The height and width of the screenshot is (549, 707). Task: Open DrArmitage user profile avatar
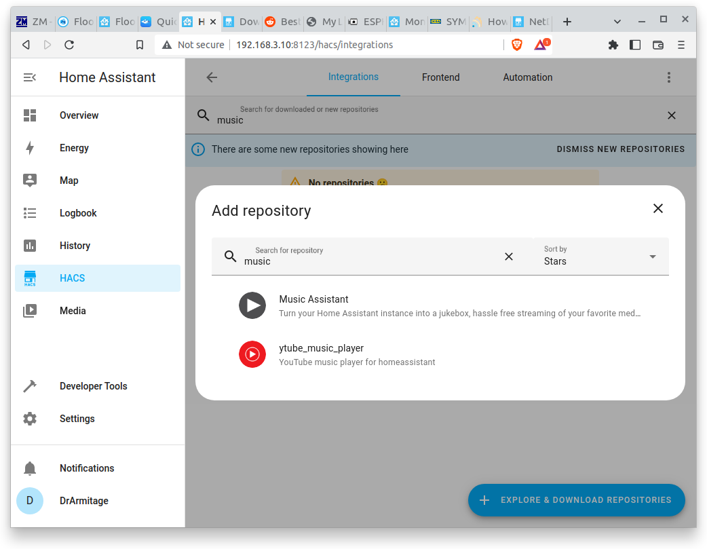coord(30,501)
